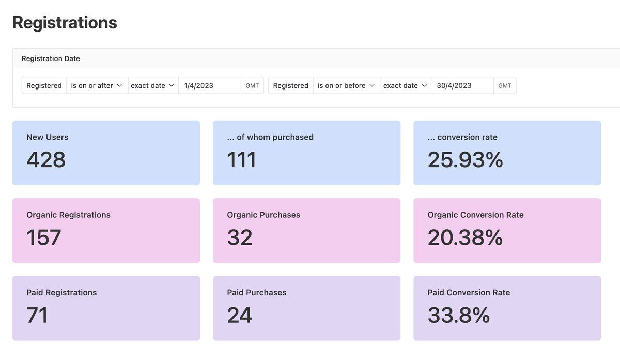Click the Organic Conversion Rate card
Image resolution: width=620 pixels, height=357 pixels.
pyautogui.click(x=507, y=230)
